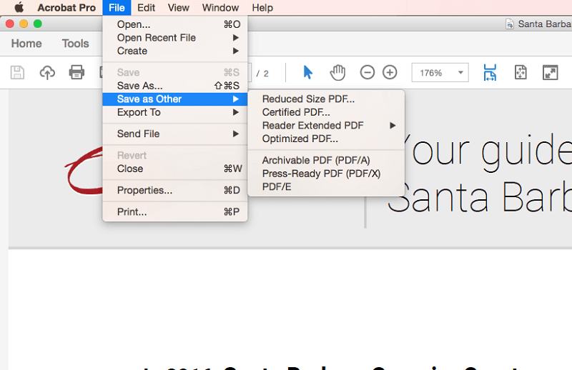
Task: Click the Print icon in toolbar
Action: (x=77, y=72)
